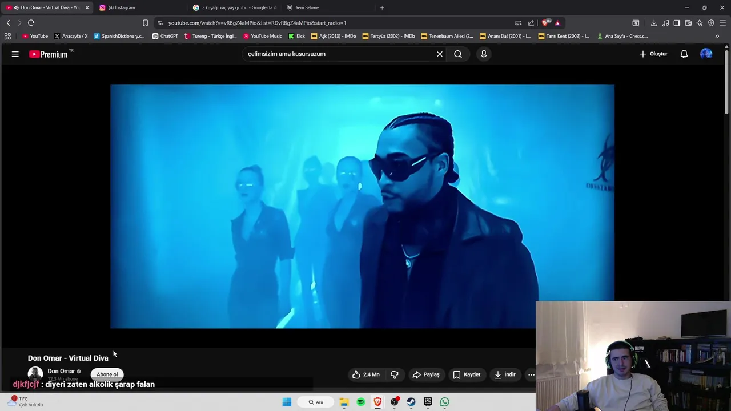This screenshot has height=411, width=731.
Task: Open media control music note icon
Action: point(665,23)
